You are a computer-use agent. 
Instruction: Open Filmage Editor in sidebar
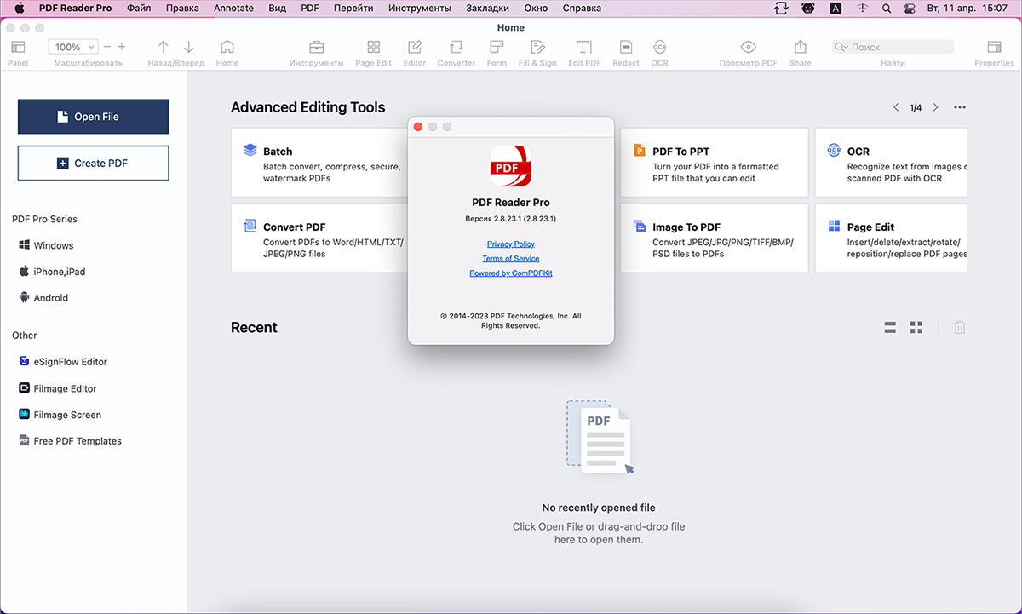click(58, 388)
